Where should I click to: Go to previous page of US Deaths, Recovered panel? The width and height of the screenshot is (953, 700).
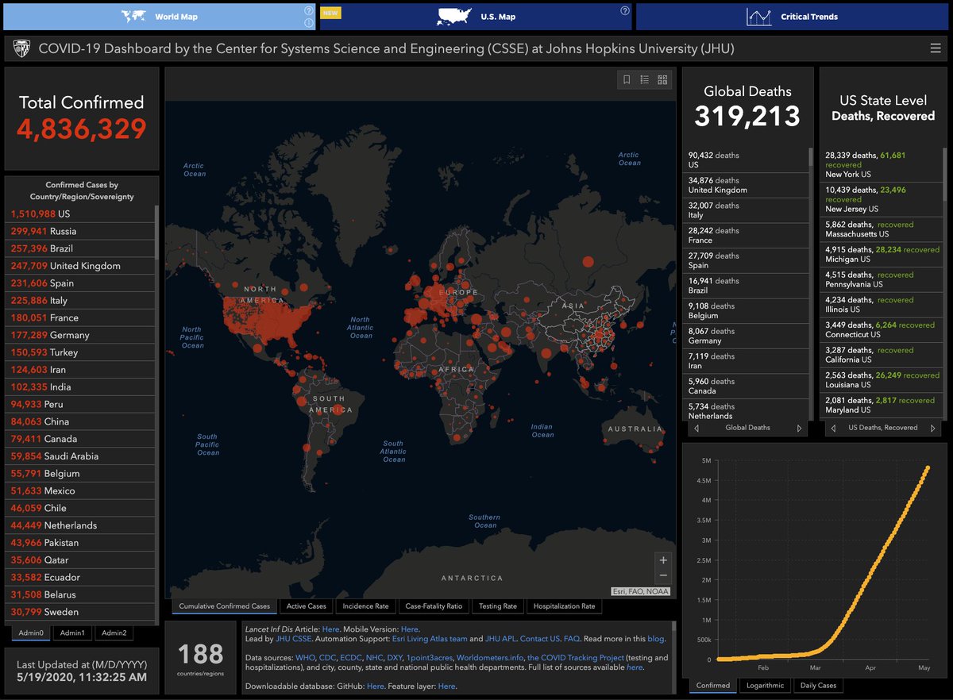[833, 428]
